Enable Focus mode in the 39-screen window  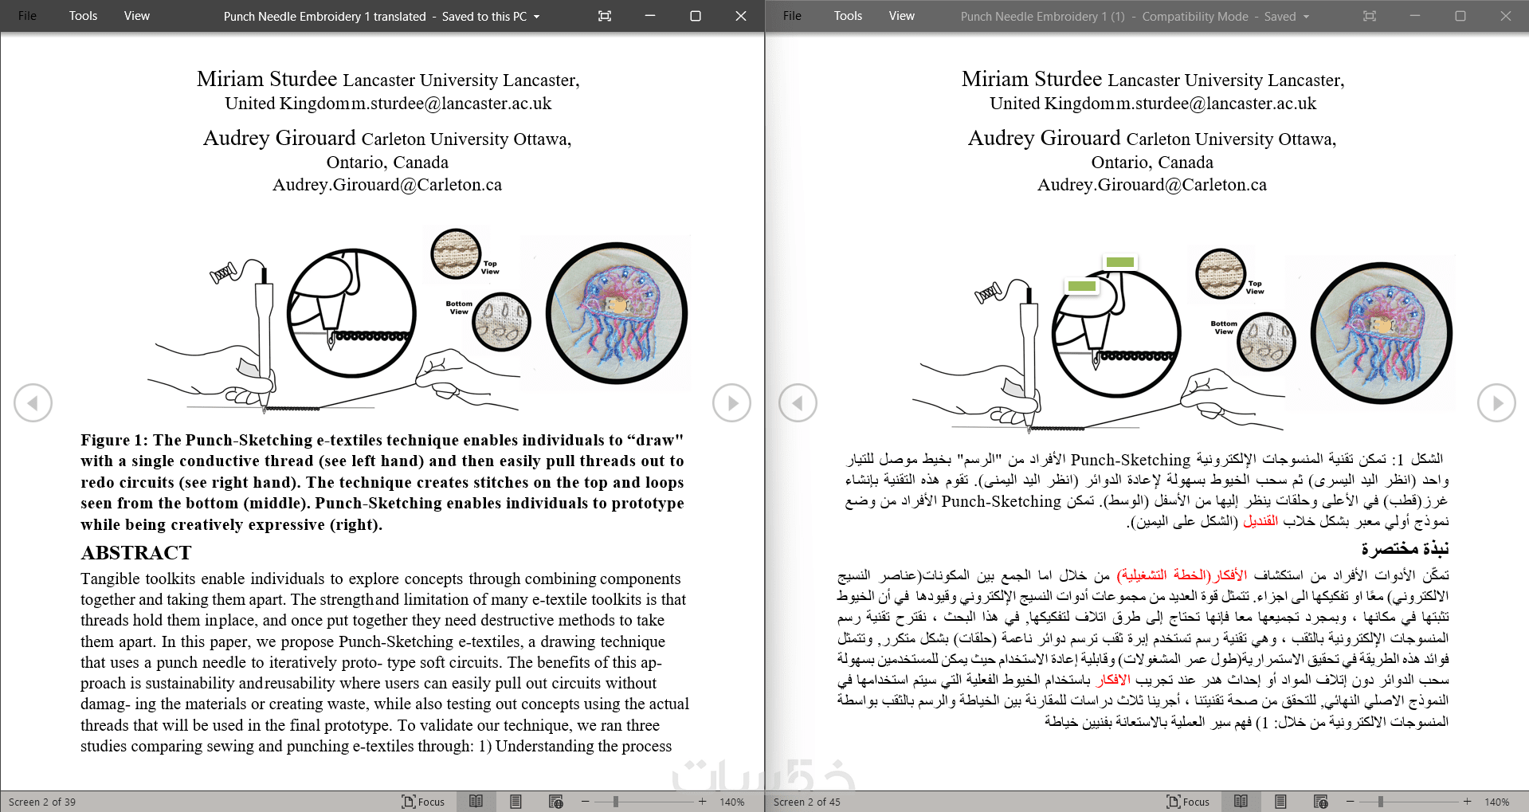click(423, 802)
